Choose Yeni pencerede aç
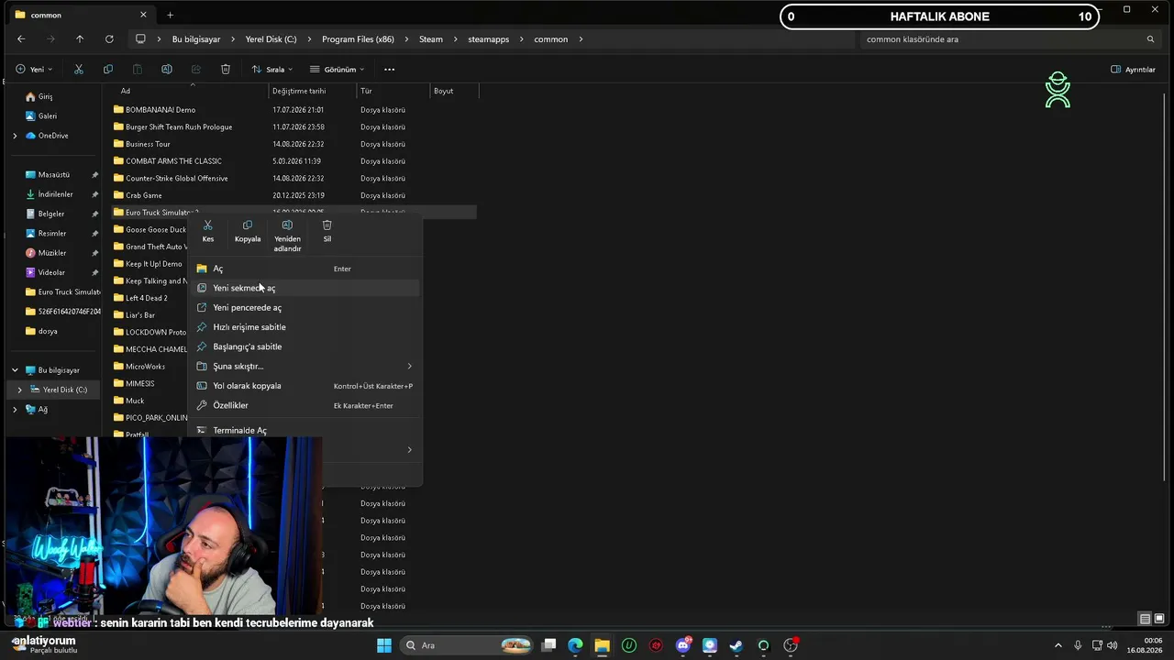The image size is (1174, 660). coord(305,308)
